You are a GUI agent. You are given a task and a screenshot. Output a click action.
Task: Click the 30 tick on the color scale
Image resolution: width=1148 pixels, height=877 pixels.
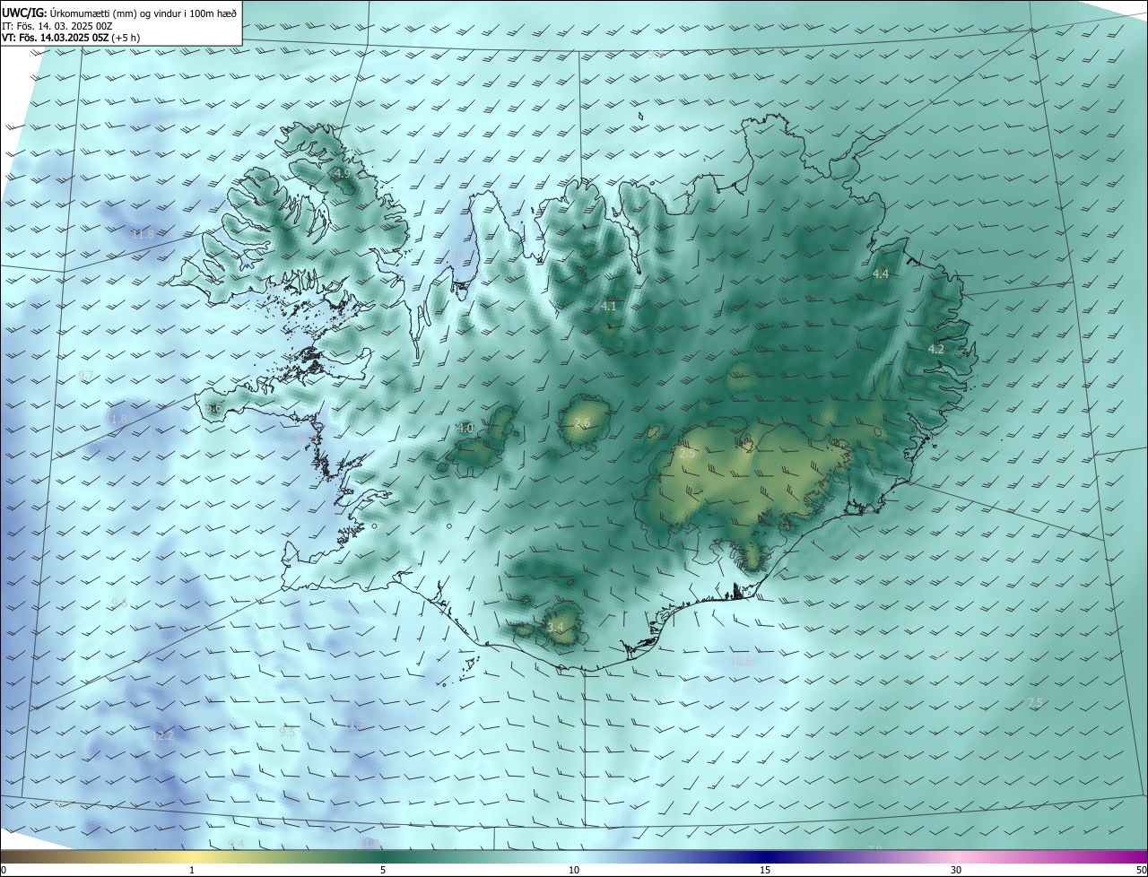click(956, 870)
